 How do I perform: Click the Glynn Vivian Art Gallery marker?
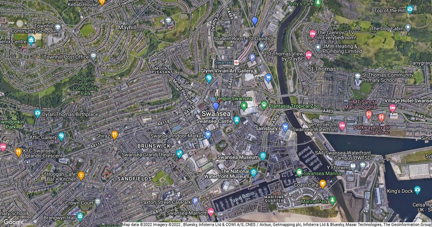[x=209, y=79]
